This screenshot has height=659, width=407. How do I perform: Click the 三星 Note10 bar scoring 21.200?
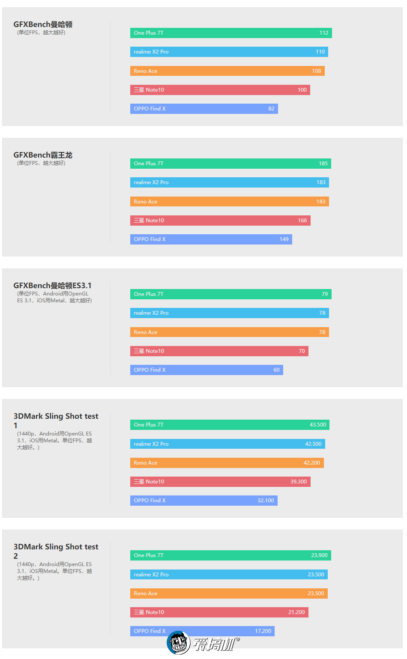coord(219,612)
